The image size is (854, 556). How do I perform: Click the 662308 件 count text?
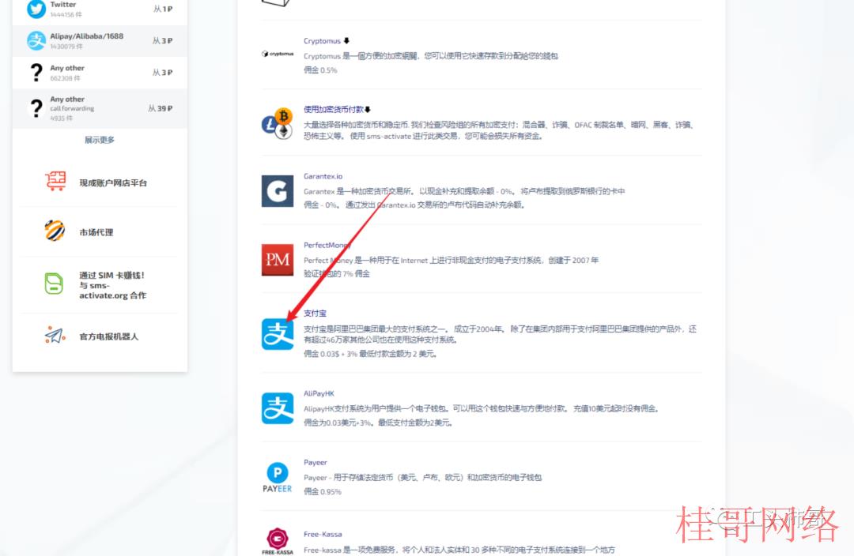[x=65, y=78]
